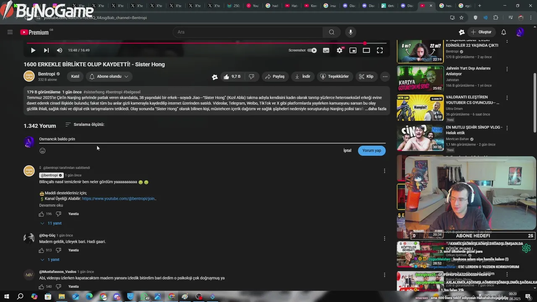Click the İndir download button
Viewport: 537px width, 302px height.
tap(302, 76)
